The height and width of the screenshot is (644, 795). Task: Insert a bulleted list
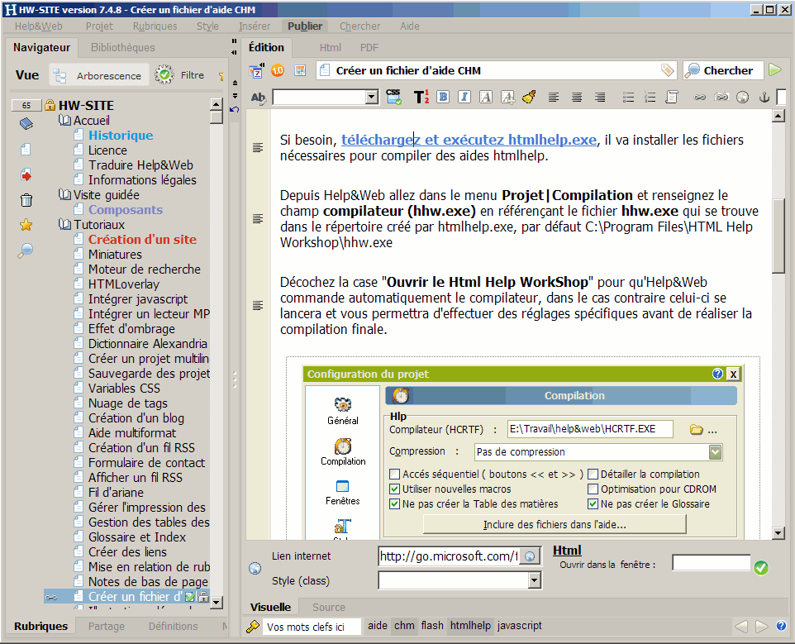pyautogui.click(x=628, y=98)
